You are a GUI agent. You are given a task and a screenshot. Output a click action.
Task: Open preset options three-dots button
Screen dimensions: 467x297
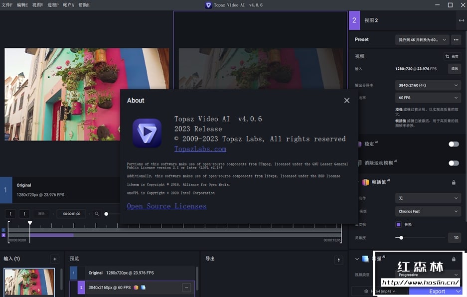point(456,40)
